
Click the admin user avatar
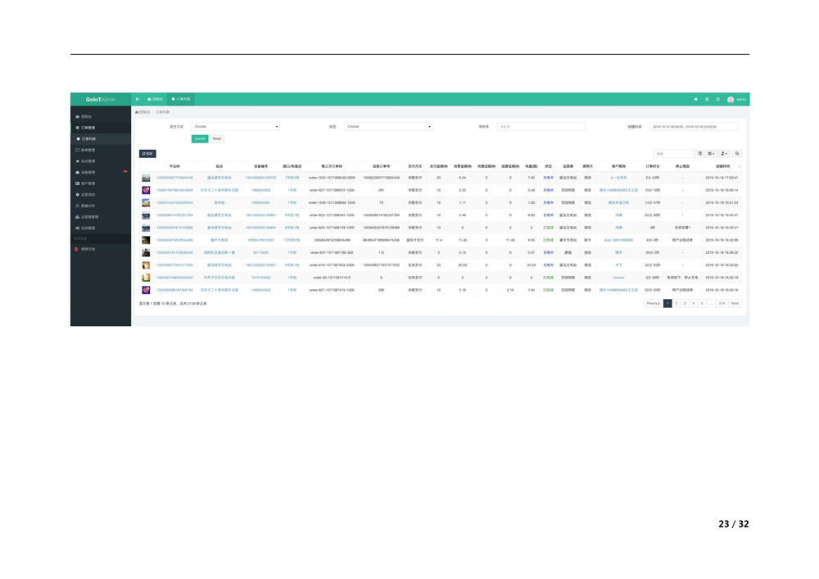(x=730, y=99)
